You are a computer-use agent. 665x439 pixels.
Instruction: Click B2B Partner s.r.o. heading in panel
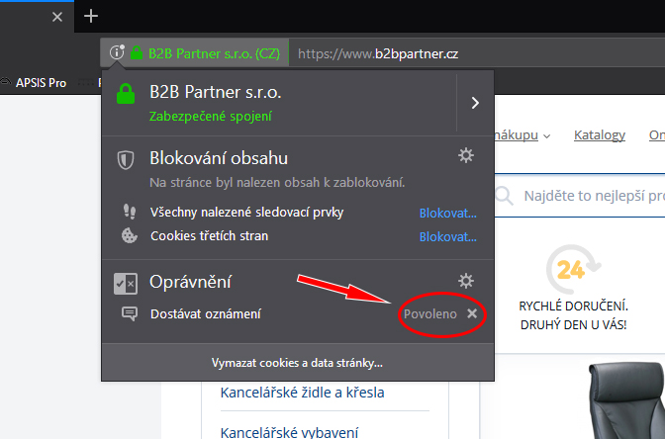coord(216,92)
